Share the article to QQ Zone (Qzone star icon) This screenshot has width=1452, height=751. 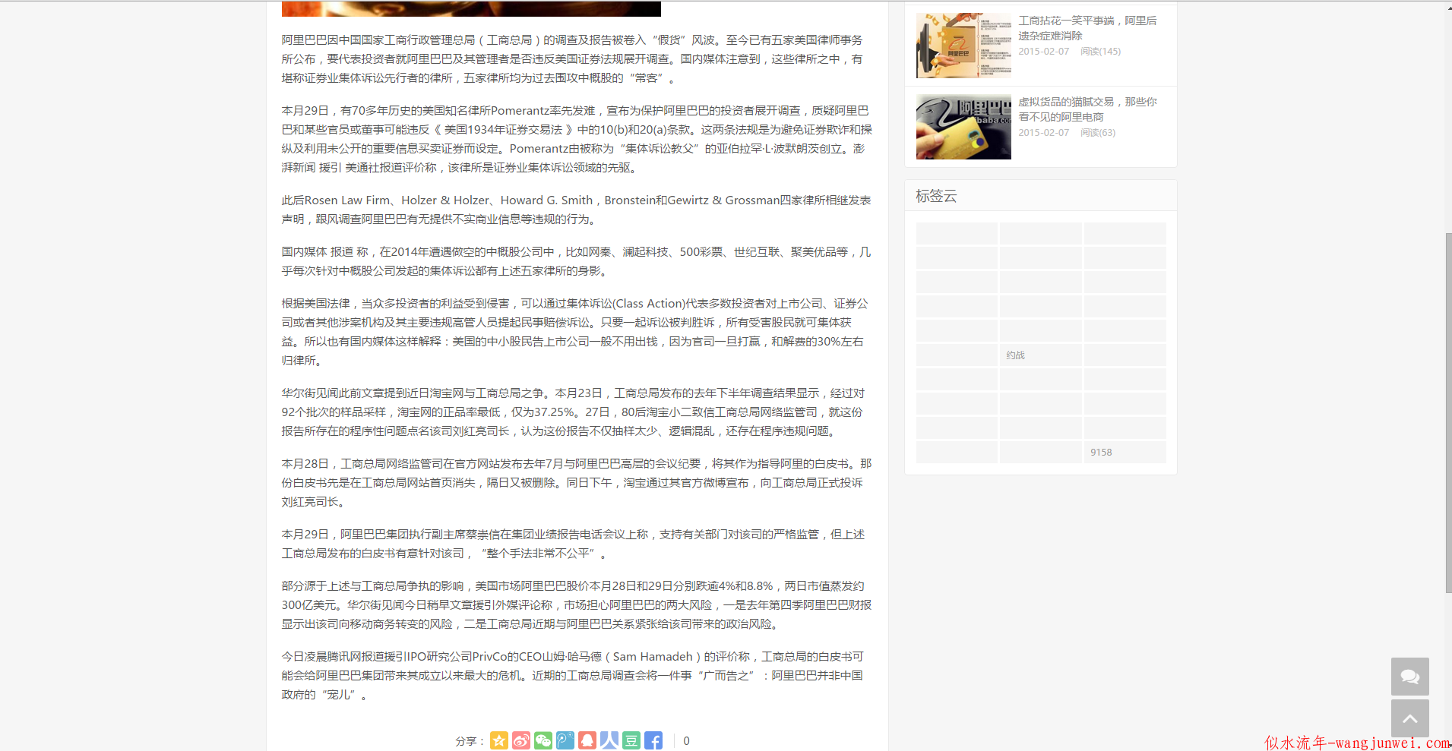[499, 740]
